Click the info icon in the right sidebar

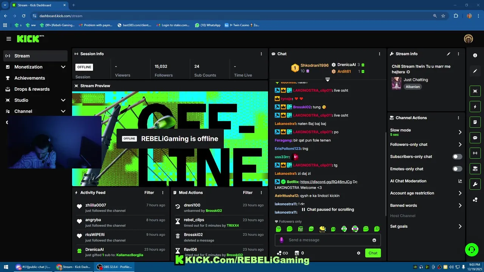(475, 55)
